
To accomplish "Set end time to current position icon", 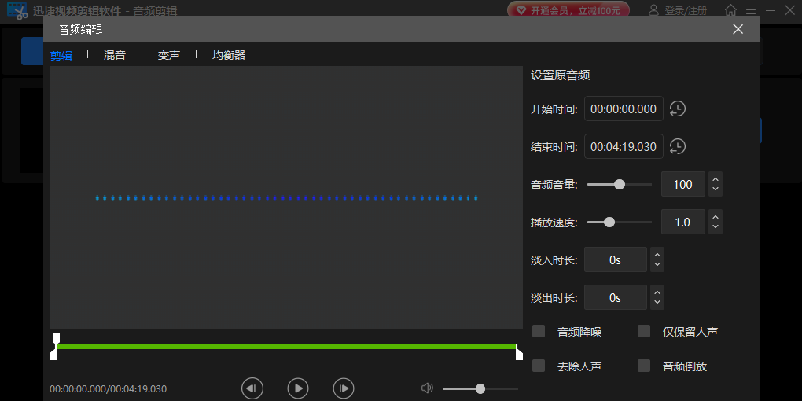I will (x=677, y=147).
